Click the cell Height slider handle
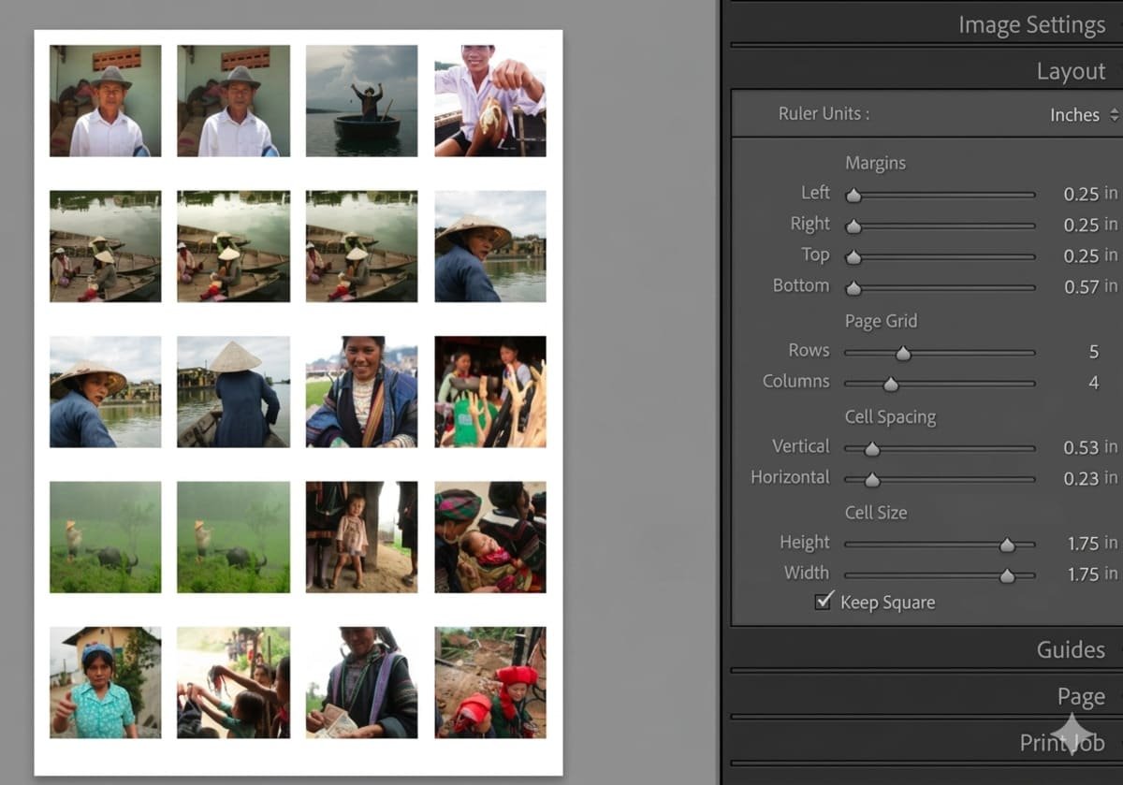This screenshot has width=1123, height=785. coord(1007,545)
